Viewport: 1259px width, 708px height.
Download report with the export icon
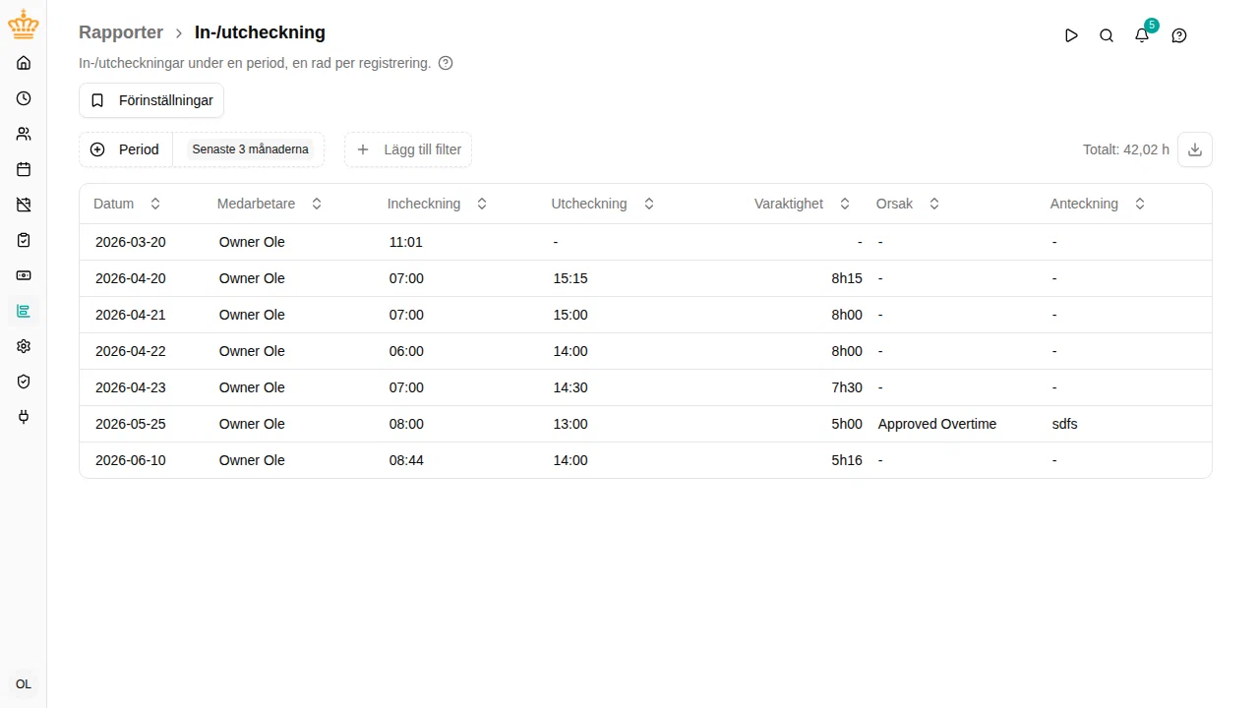(1195, 149)
